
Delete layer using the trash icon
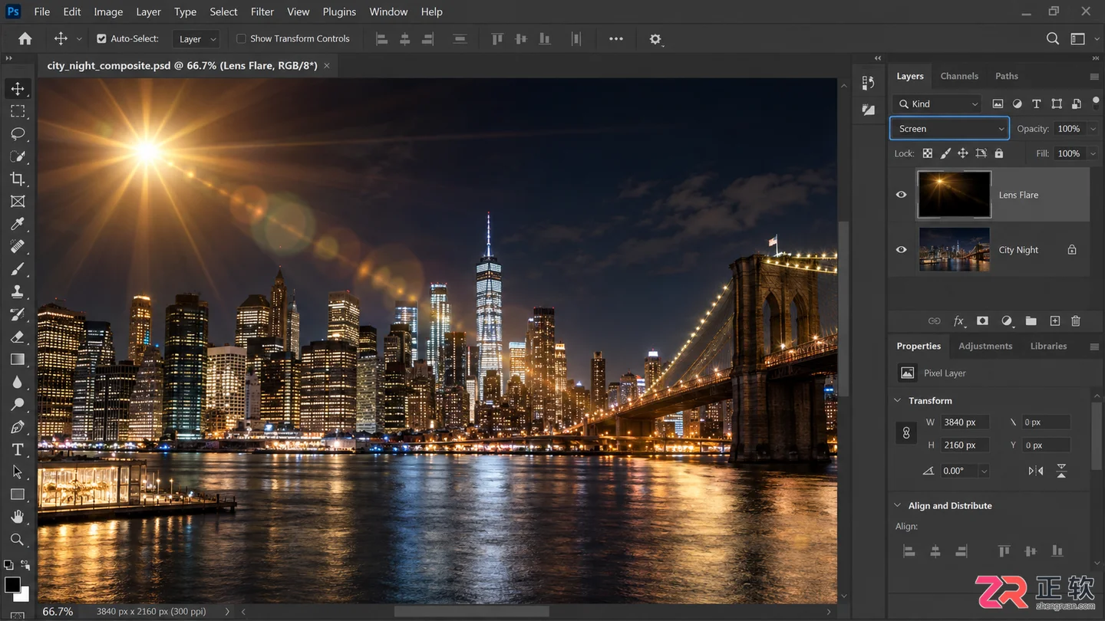[1076, 321]
